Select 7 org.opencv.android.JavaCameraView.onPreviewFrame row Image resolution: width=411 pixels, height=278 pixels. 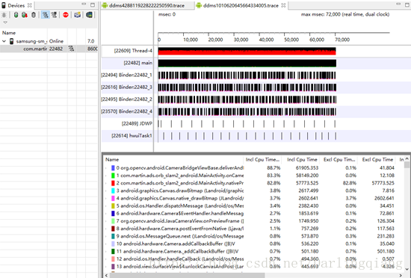253,221
